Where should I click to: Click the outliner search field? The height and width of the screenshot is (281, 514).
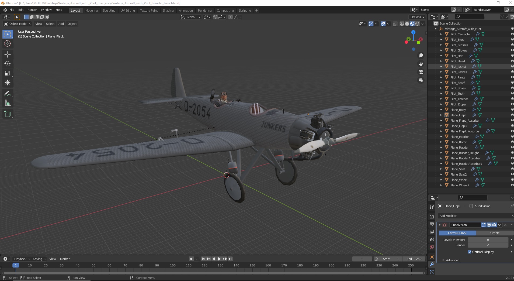469,17
